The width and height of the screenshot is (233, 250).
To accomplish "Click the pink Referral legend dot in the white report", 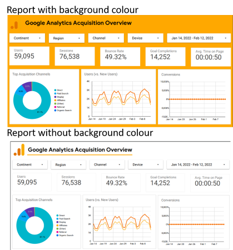I will click(x=57, y=232).
